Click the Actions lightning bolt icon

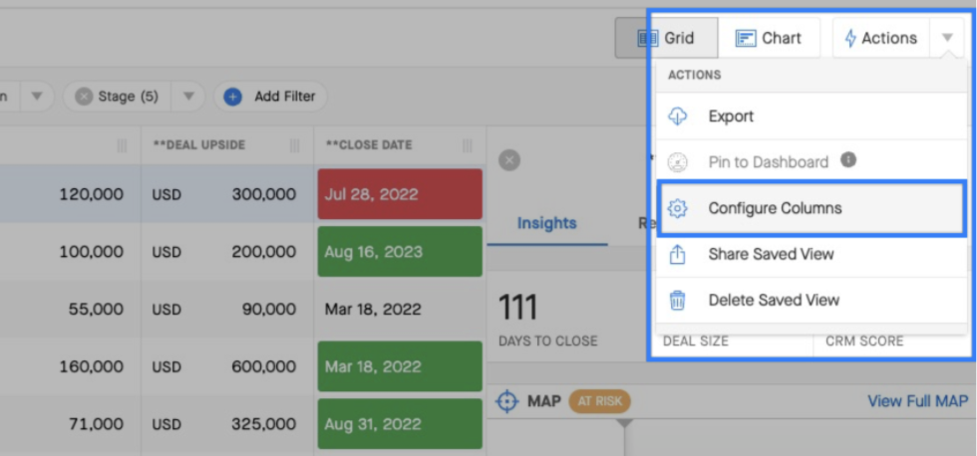pos(849,38)
